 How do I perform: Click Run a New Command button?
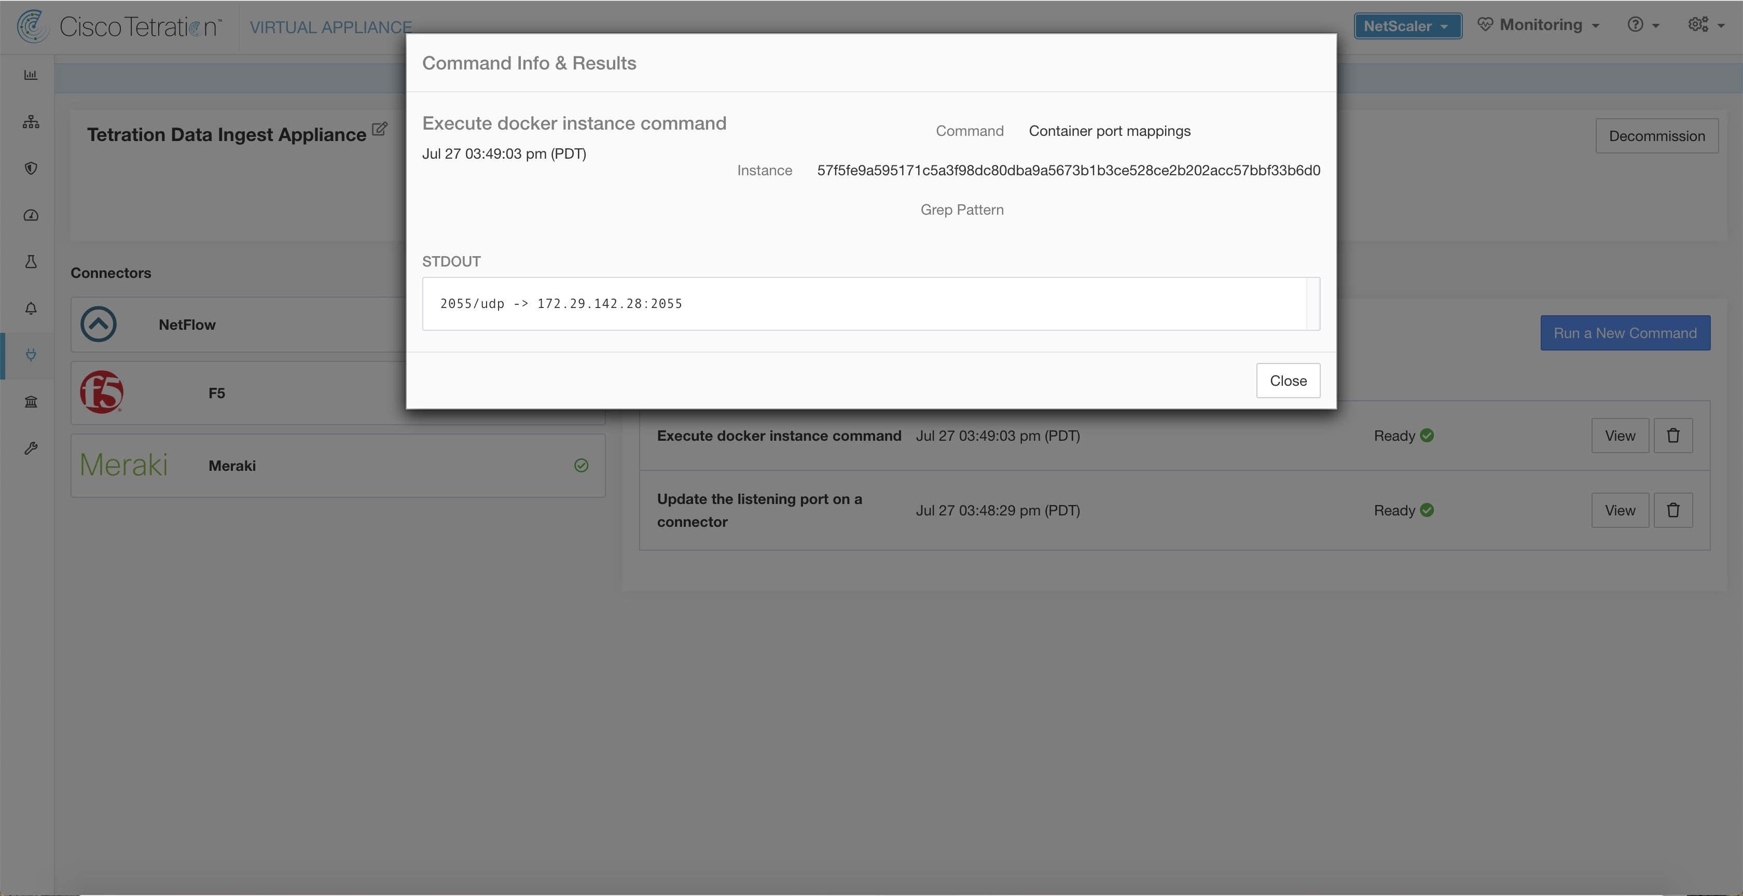[x=1626, y=332]
